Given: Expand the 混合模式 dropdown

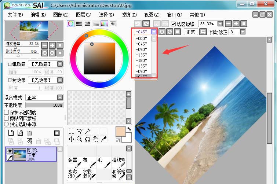Looking at the screenshot, I should 60,97.
